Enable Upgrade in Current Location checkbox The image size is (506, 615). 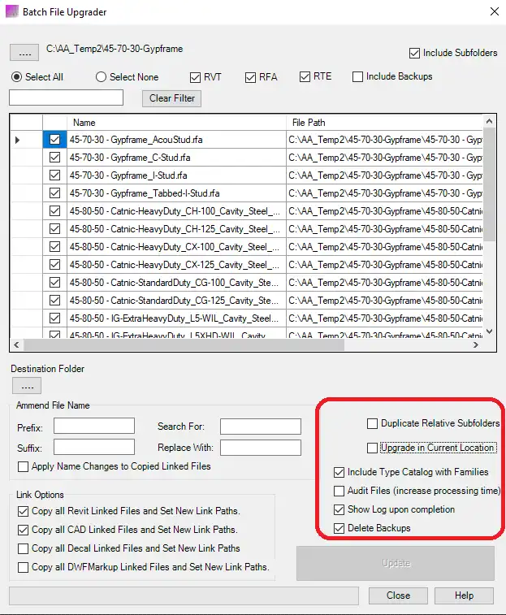pos(372,448)
